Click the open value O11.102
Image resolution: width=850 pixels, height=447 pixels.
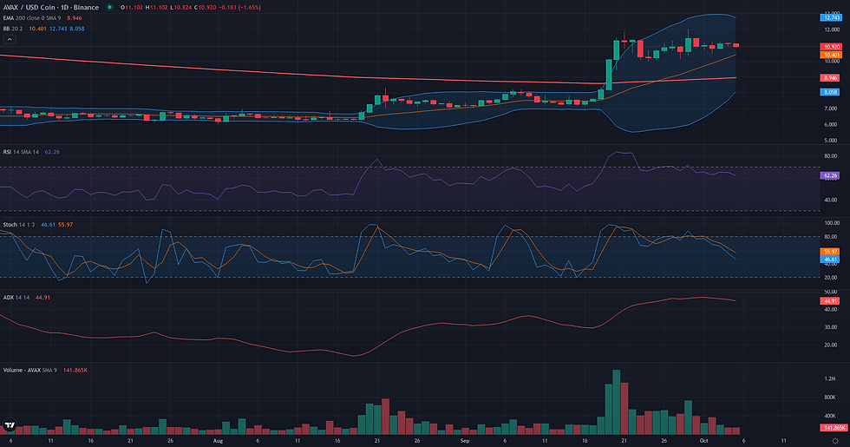tap(132, 8)
